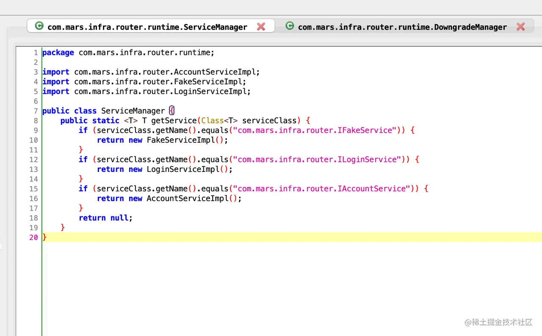Close the ServiceManager tab
The width and height of the screenshot is (542, 336).
point(261,27)
